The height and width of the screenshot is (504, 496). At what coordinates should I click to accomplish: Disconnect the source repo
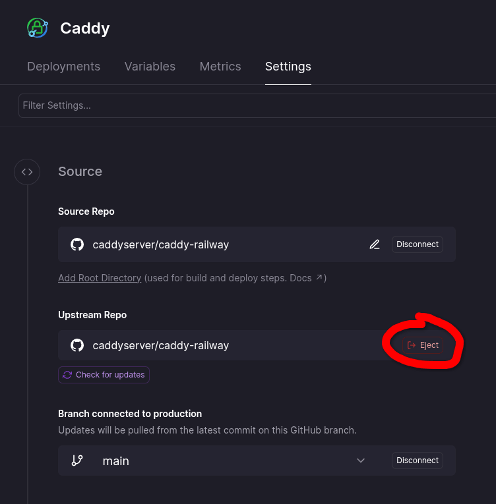(x=417, y=244)
